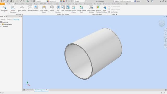Open model browser hamburger menu
The width and height of the screenshot is (167, 94).
(x=21, y=16)
